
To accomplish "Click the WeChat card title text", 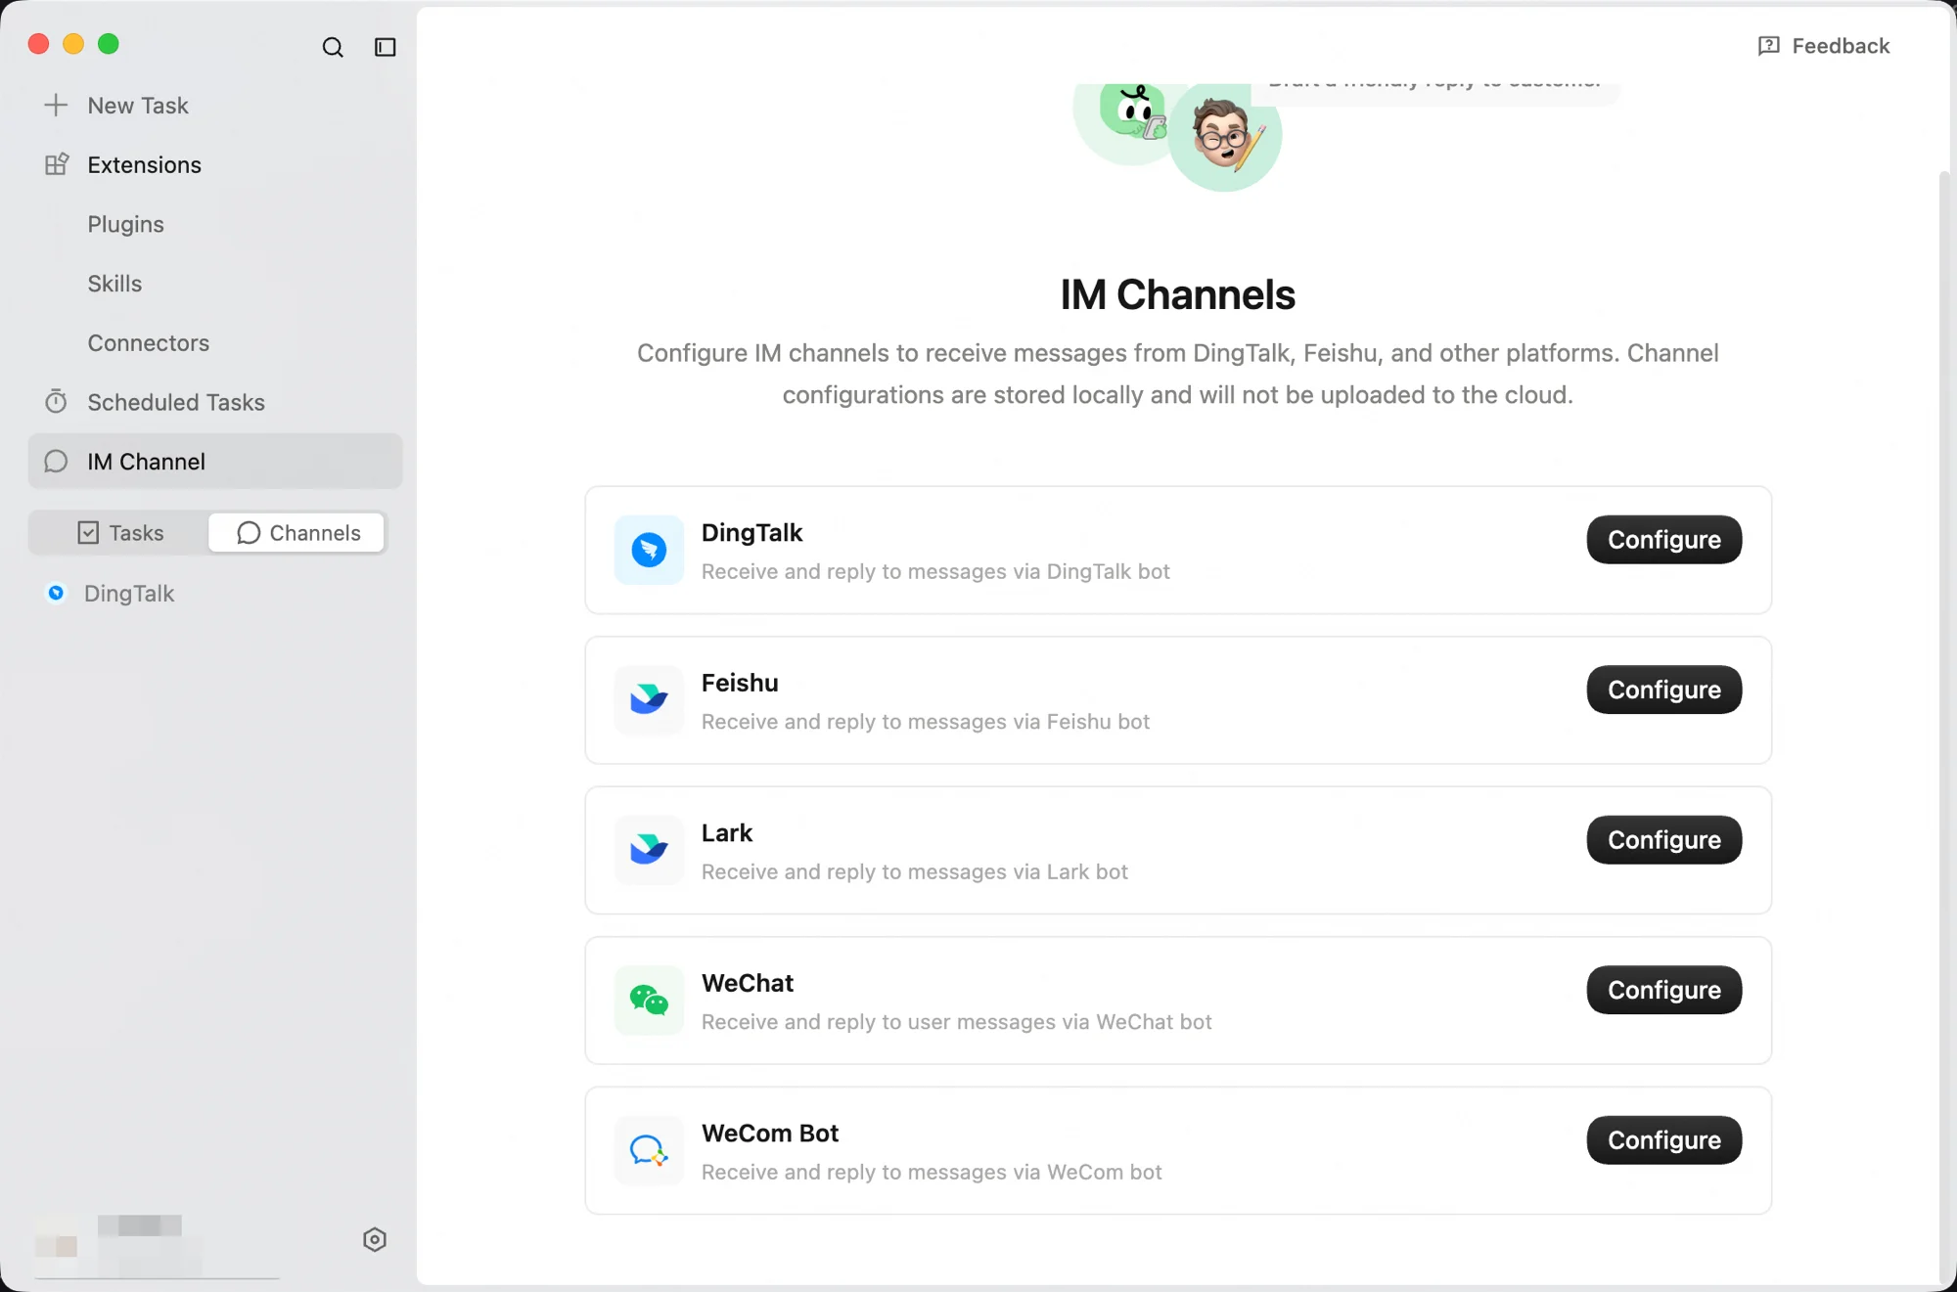I will click(x=748, y=983).
